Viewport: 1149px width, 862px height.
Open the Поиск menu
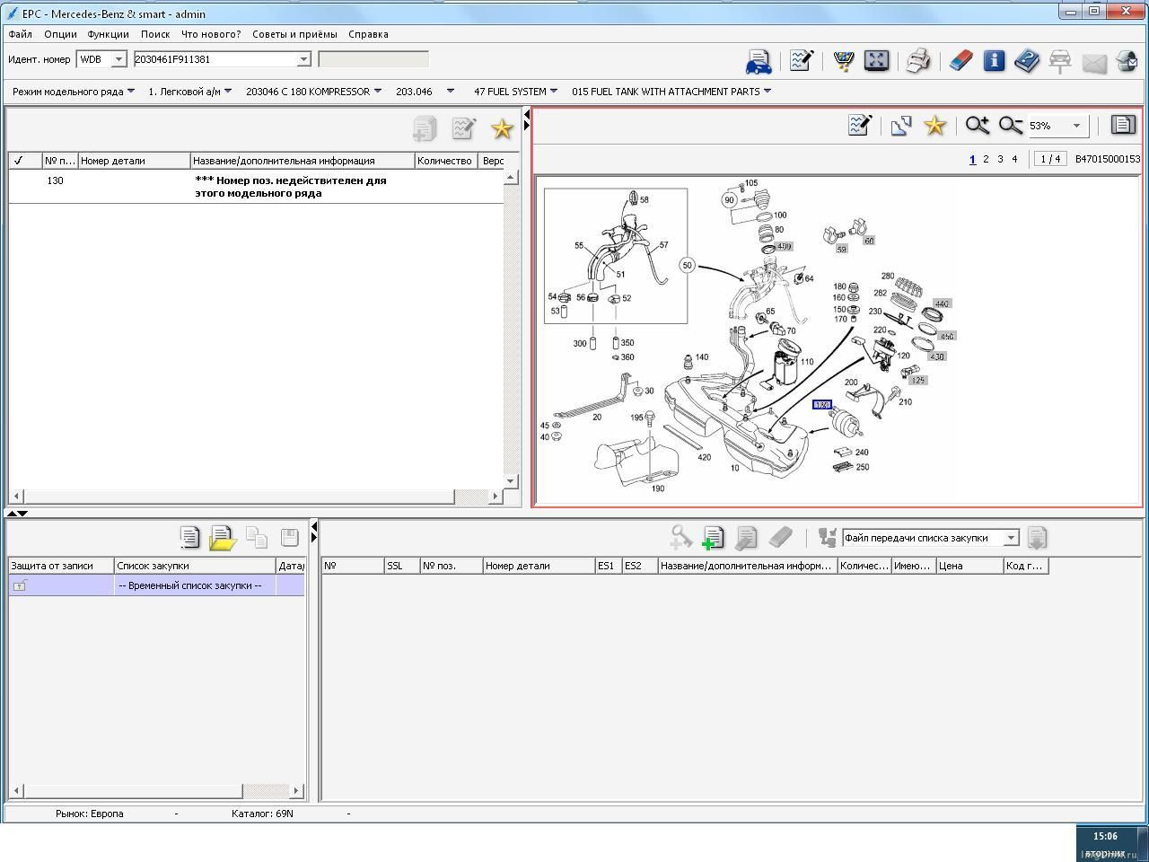pos(155,34)
